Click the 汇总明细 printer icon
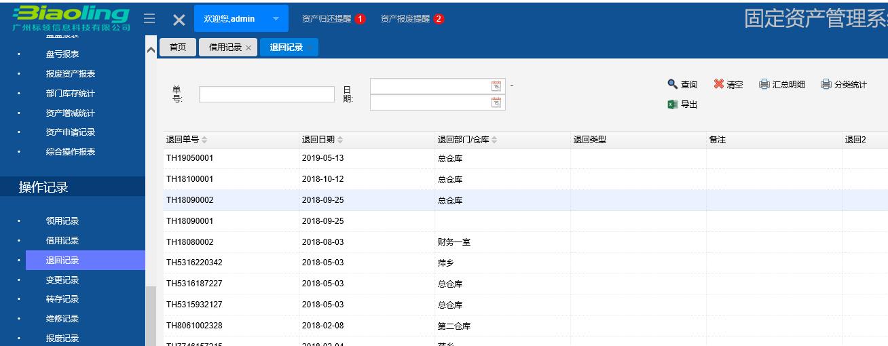 pos(764,84)
